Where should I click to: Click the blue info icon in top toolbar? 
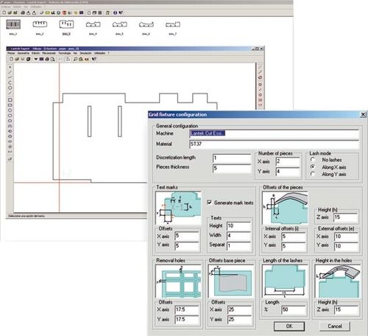[115, 13]
